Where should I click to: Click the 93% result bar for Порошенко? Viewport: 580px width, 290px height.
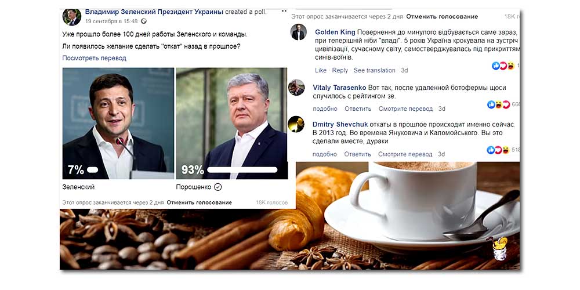coord(242,170)
